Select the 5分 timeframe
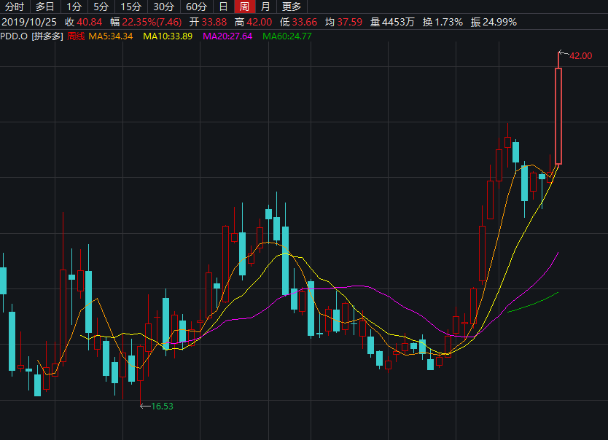This screenshot has width=608, height=440. coord(101,7)
